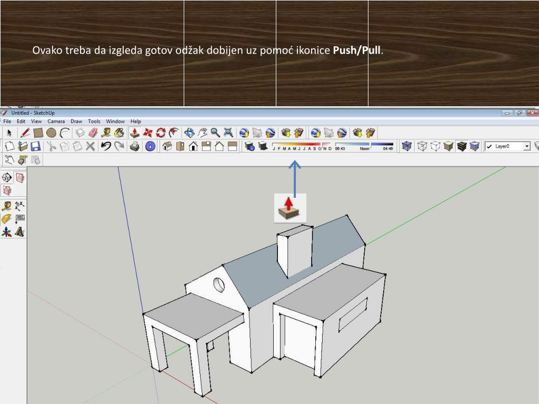
Task: Select the Orbit camera tool
Action: [189, 133]
